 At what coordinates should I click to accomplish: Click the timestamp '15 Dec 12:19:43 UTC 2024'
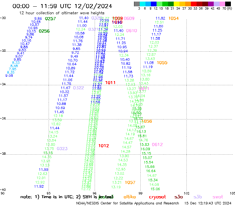point(208,203)
